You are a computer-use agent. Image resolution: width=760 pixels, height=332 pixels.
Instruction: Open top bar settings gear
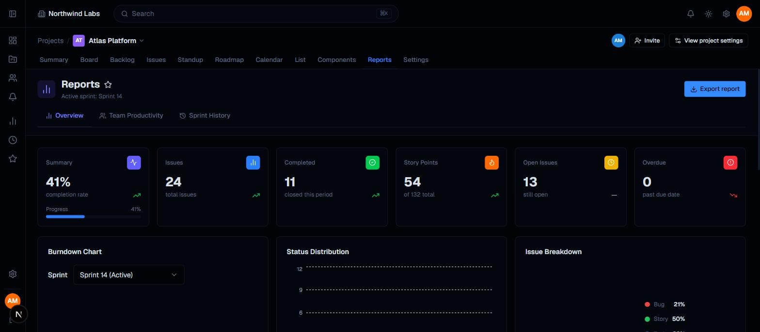click(x=726, y=14)
